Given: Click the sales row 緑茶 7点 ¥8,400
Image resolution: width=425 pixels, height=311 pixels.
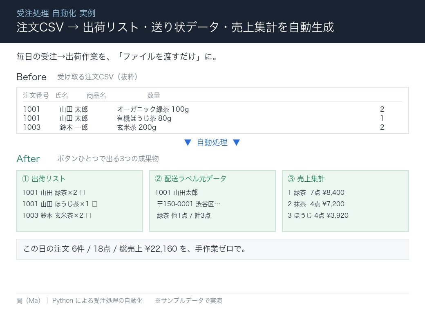Looking at the screenshot, I should [x=316, y=193].
